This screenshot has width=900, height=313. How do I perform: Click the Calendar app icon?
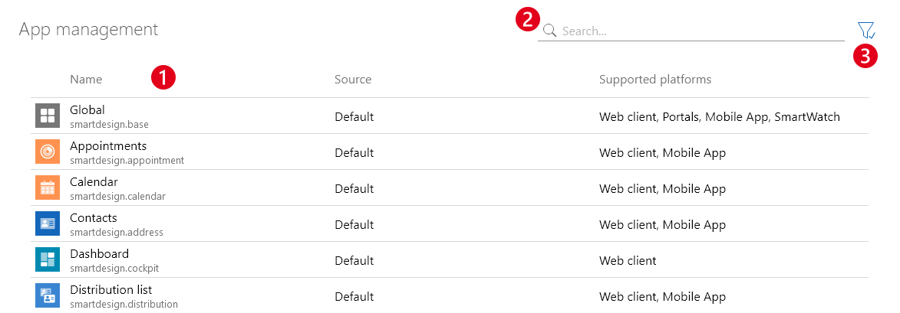coord(48,188)
